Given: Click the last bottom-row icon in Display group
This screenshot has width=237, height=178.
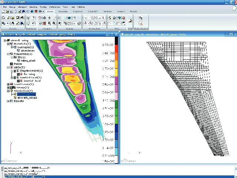Looking at the screenshot, I should point(79,23).
